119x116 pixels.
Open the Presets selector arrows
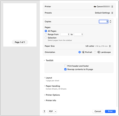(112, 13)
